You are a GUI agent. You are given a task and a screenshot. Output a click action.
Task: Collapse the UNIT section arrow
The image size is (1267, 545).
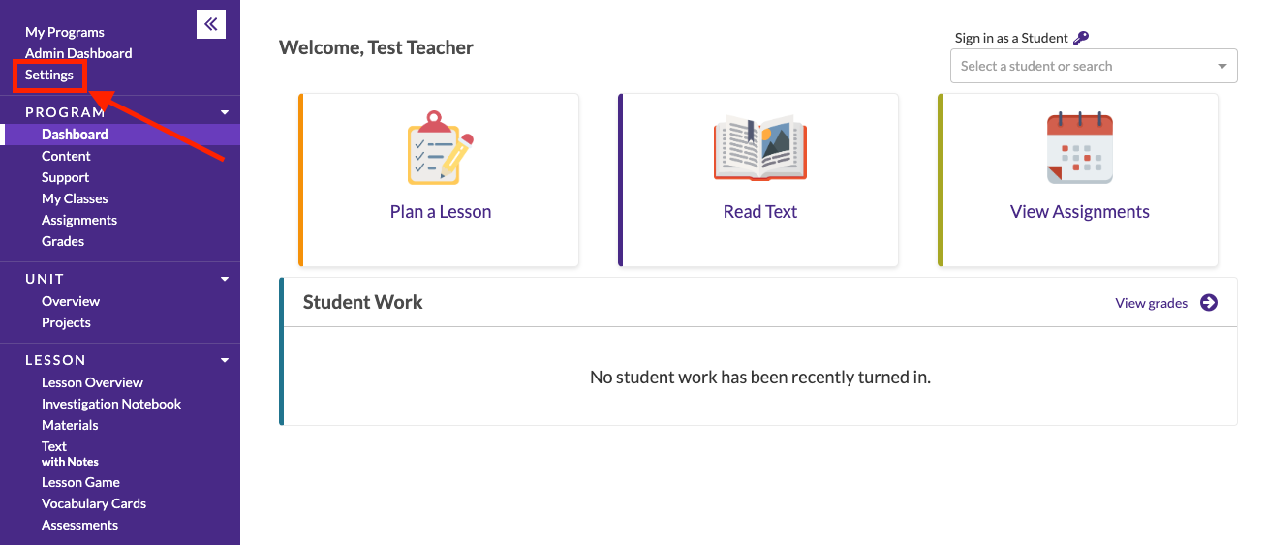[x=225, y=279]
